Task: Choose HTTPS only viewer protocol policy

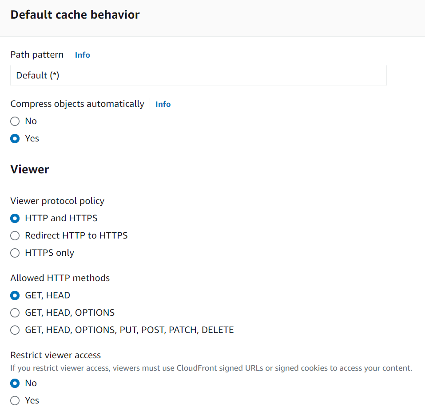Action: point(15,253)
